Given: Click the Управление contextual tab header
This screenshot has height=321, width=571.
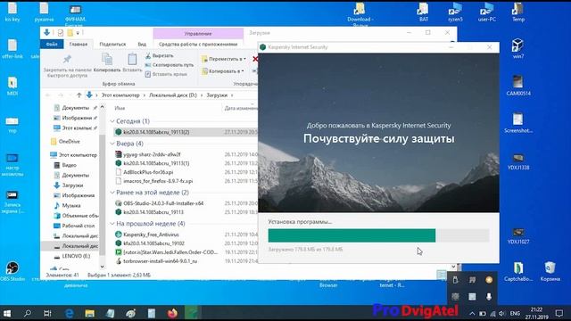Looking at the screenshot, I should pos(198,34).
